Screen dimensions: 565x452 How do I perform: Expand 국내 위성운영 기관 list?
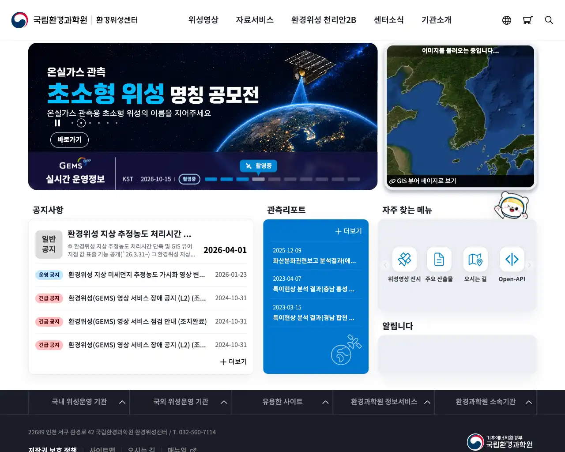coord(79,402)
